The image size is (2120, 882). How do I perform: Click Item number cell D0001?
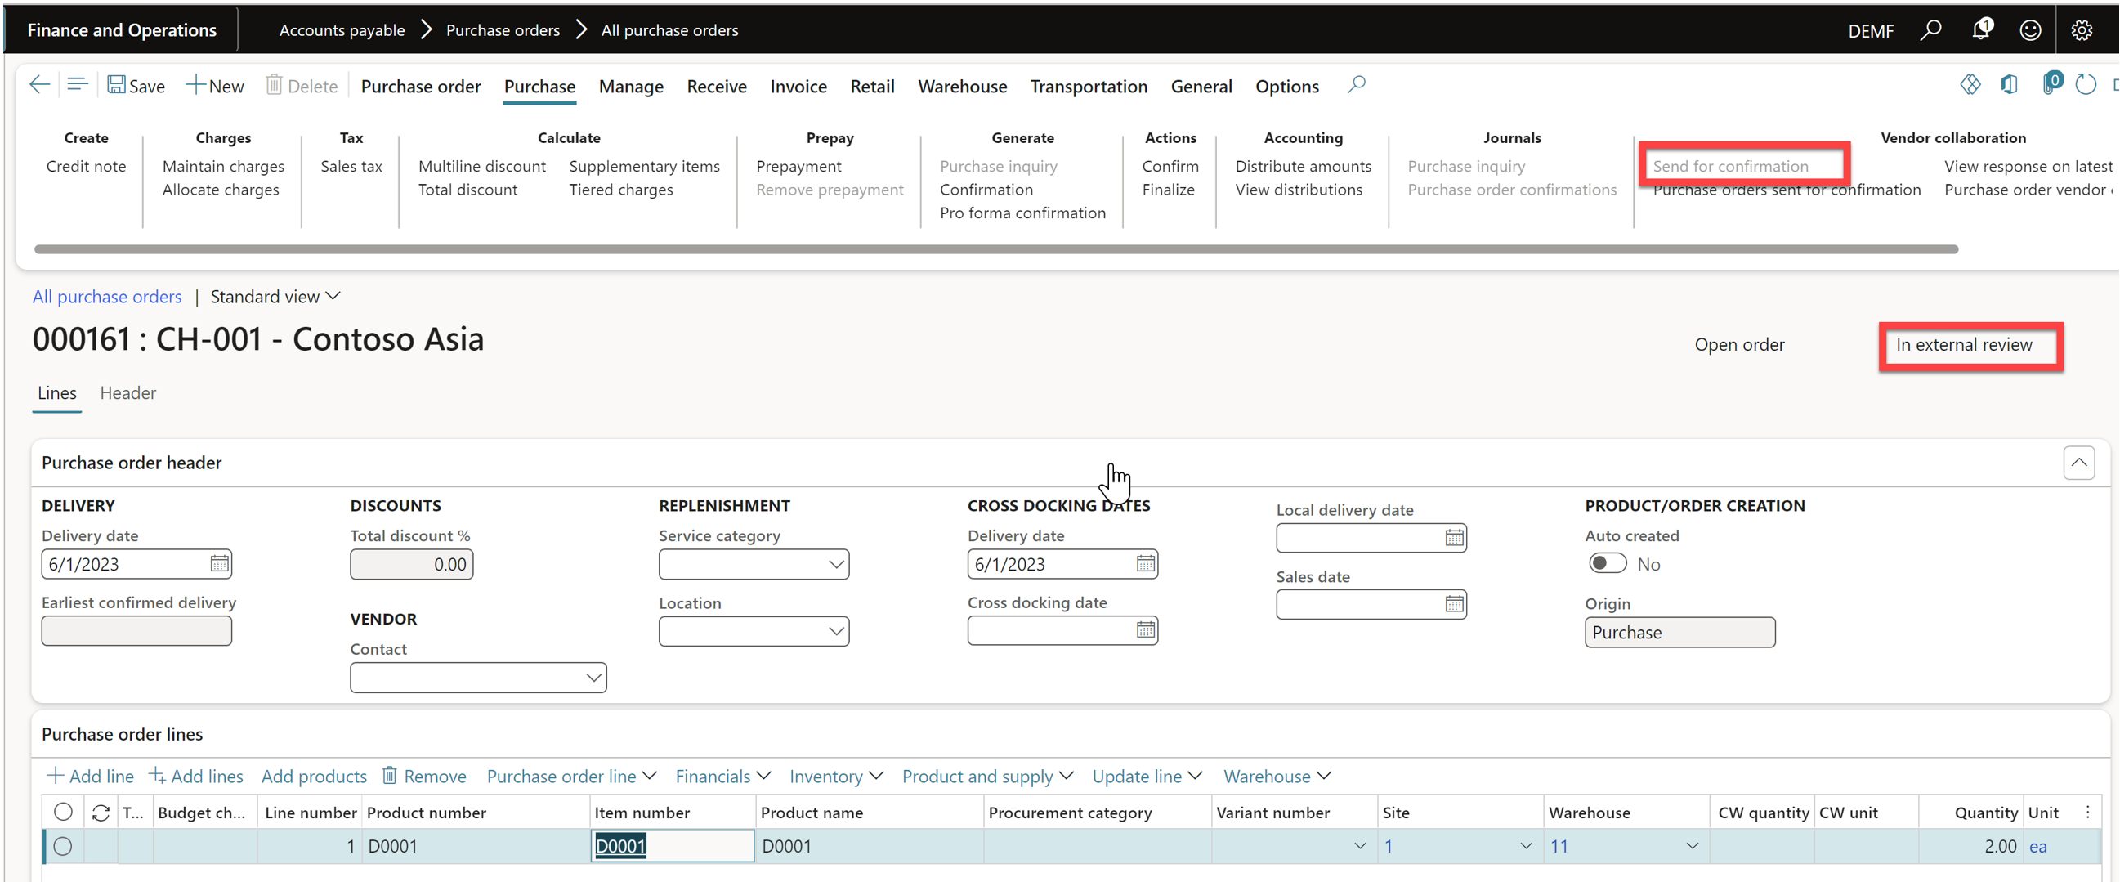[x=673, y=846]
